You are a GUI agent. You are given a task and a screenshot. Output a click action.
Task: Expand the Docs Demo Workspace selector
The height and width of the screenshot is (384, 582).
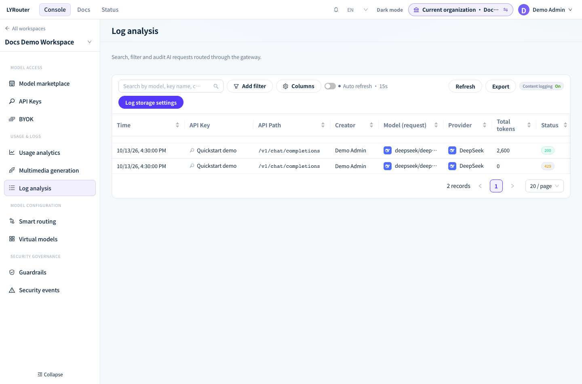[48, 42]
